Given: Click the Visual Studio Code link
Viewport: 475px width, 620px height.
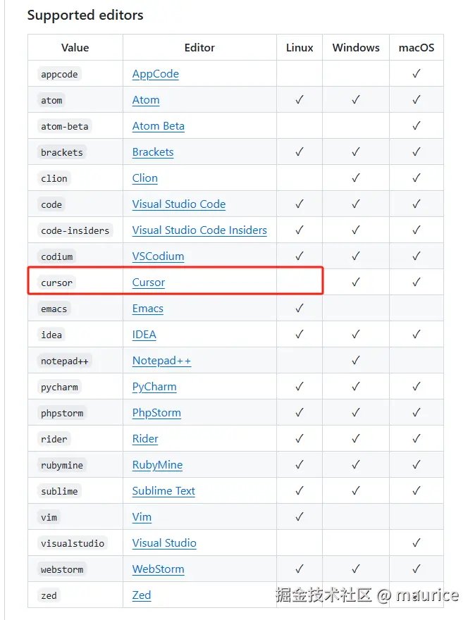Looking at the screenshot, I should (179, 204).
